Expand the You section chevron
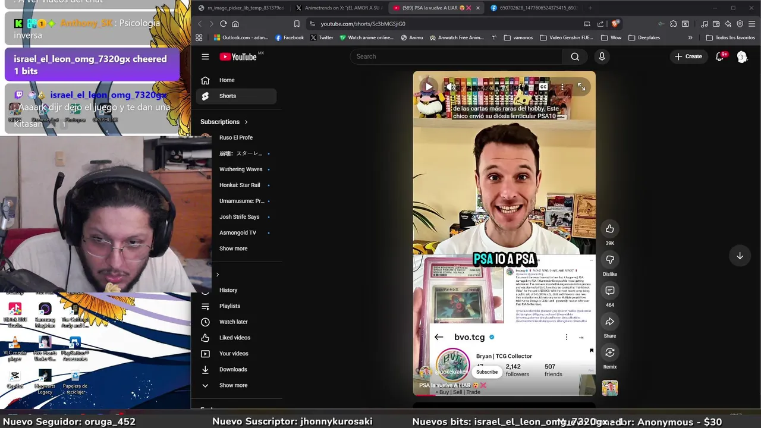 click(x=218, y=275)
